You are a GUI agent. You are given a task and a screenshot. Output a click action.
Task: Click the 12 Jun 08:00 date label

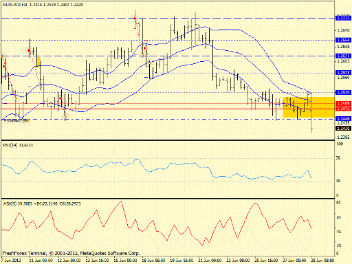coord(69,261)
